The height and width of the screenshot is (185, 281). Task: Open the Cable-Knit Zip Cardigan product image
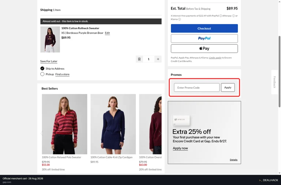point(113,124)
